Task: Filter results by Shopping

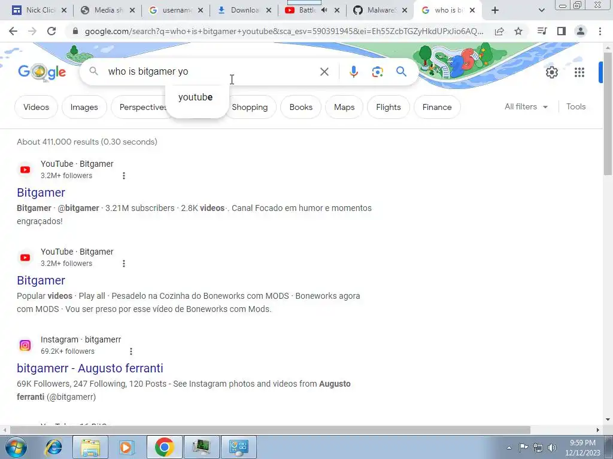Action: tap(250, 107)
